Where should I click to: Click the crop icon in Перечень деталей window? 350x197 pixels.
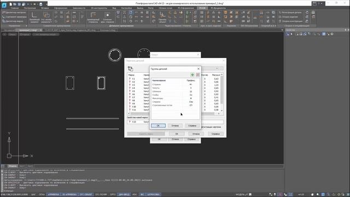[130, 68]
